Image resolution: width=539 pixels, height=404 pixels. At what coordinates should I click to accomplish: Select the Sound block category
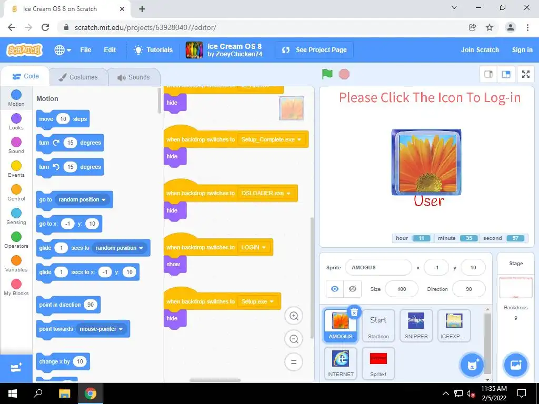pyautogui.click(x=16, y=145)
